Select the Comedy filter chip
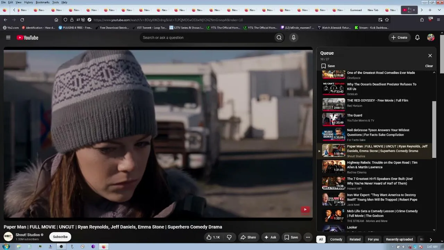Viewport: 444px width, 250px height. coord(336,239)
